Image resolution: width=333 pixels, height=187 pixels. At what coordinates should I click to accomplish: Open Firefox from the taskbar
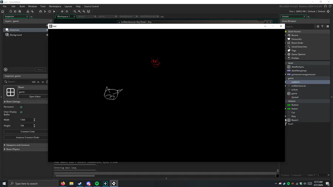(x=63, y=184)
